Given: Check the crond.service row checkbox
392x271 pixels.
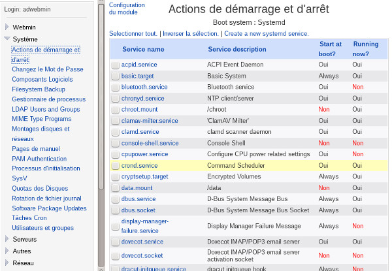Looking at the screenshot, I should coord(115,166).
